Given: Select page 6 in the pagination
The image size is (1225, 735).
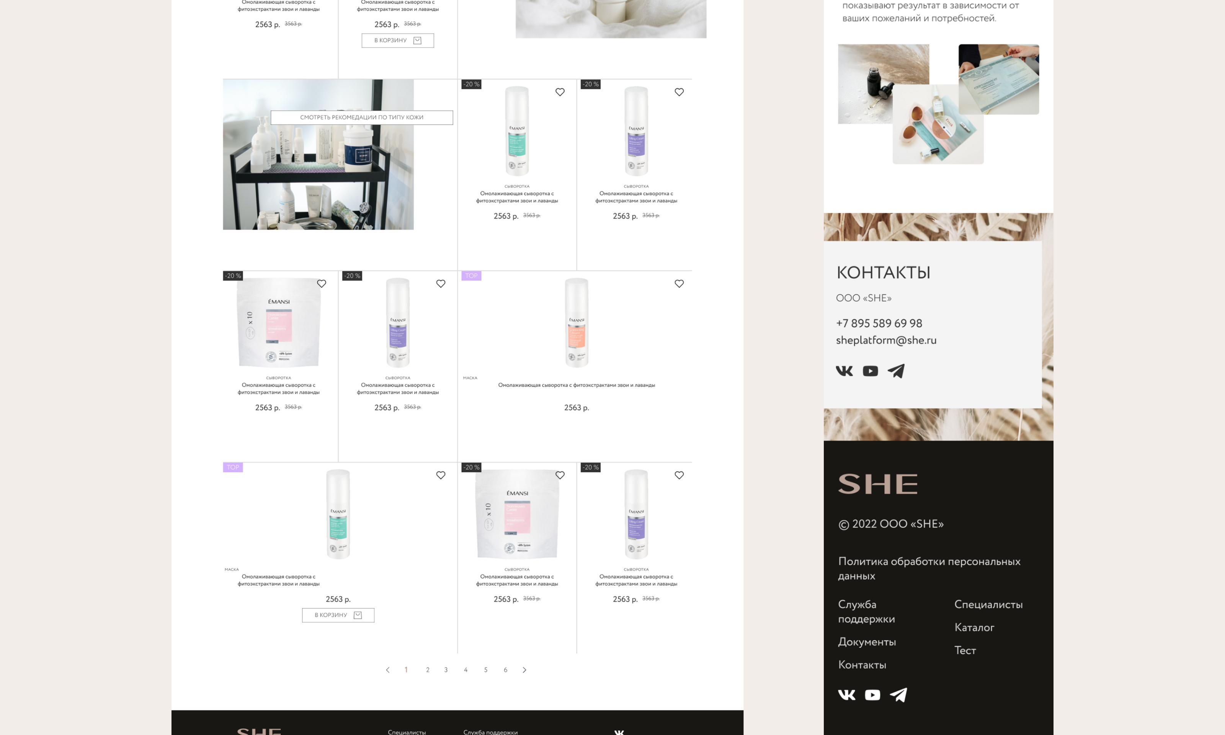Looking at the screenshot, I should click(x=505, y=670).
